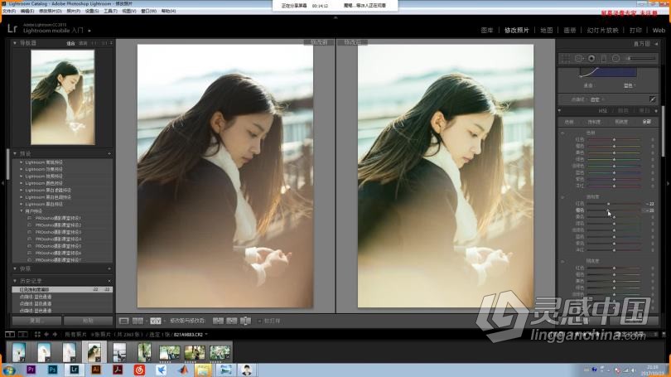The width and height of the screenshot is (671, 377).
Task: Clear history with X icon
Action: point(109,281)
